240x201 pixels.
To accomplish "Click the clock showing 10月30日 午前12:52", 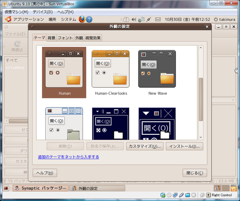I will pos(187,19).
